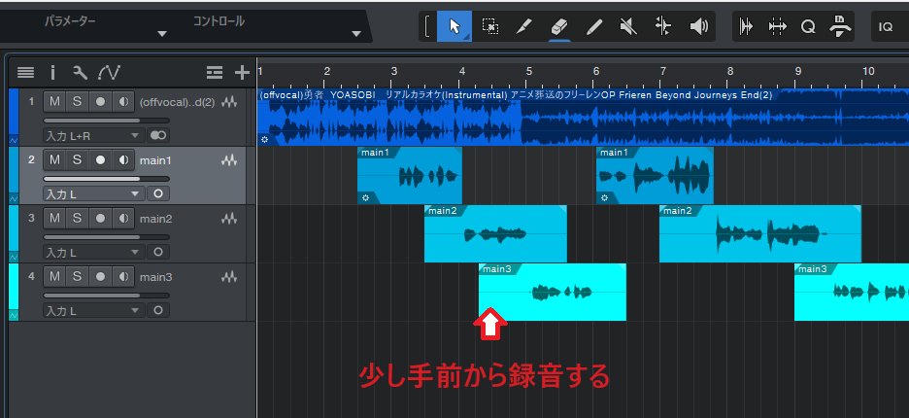This screenshot has width=909, height=418.
Task: Click the track height list icon
Action: click(215, 73)
